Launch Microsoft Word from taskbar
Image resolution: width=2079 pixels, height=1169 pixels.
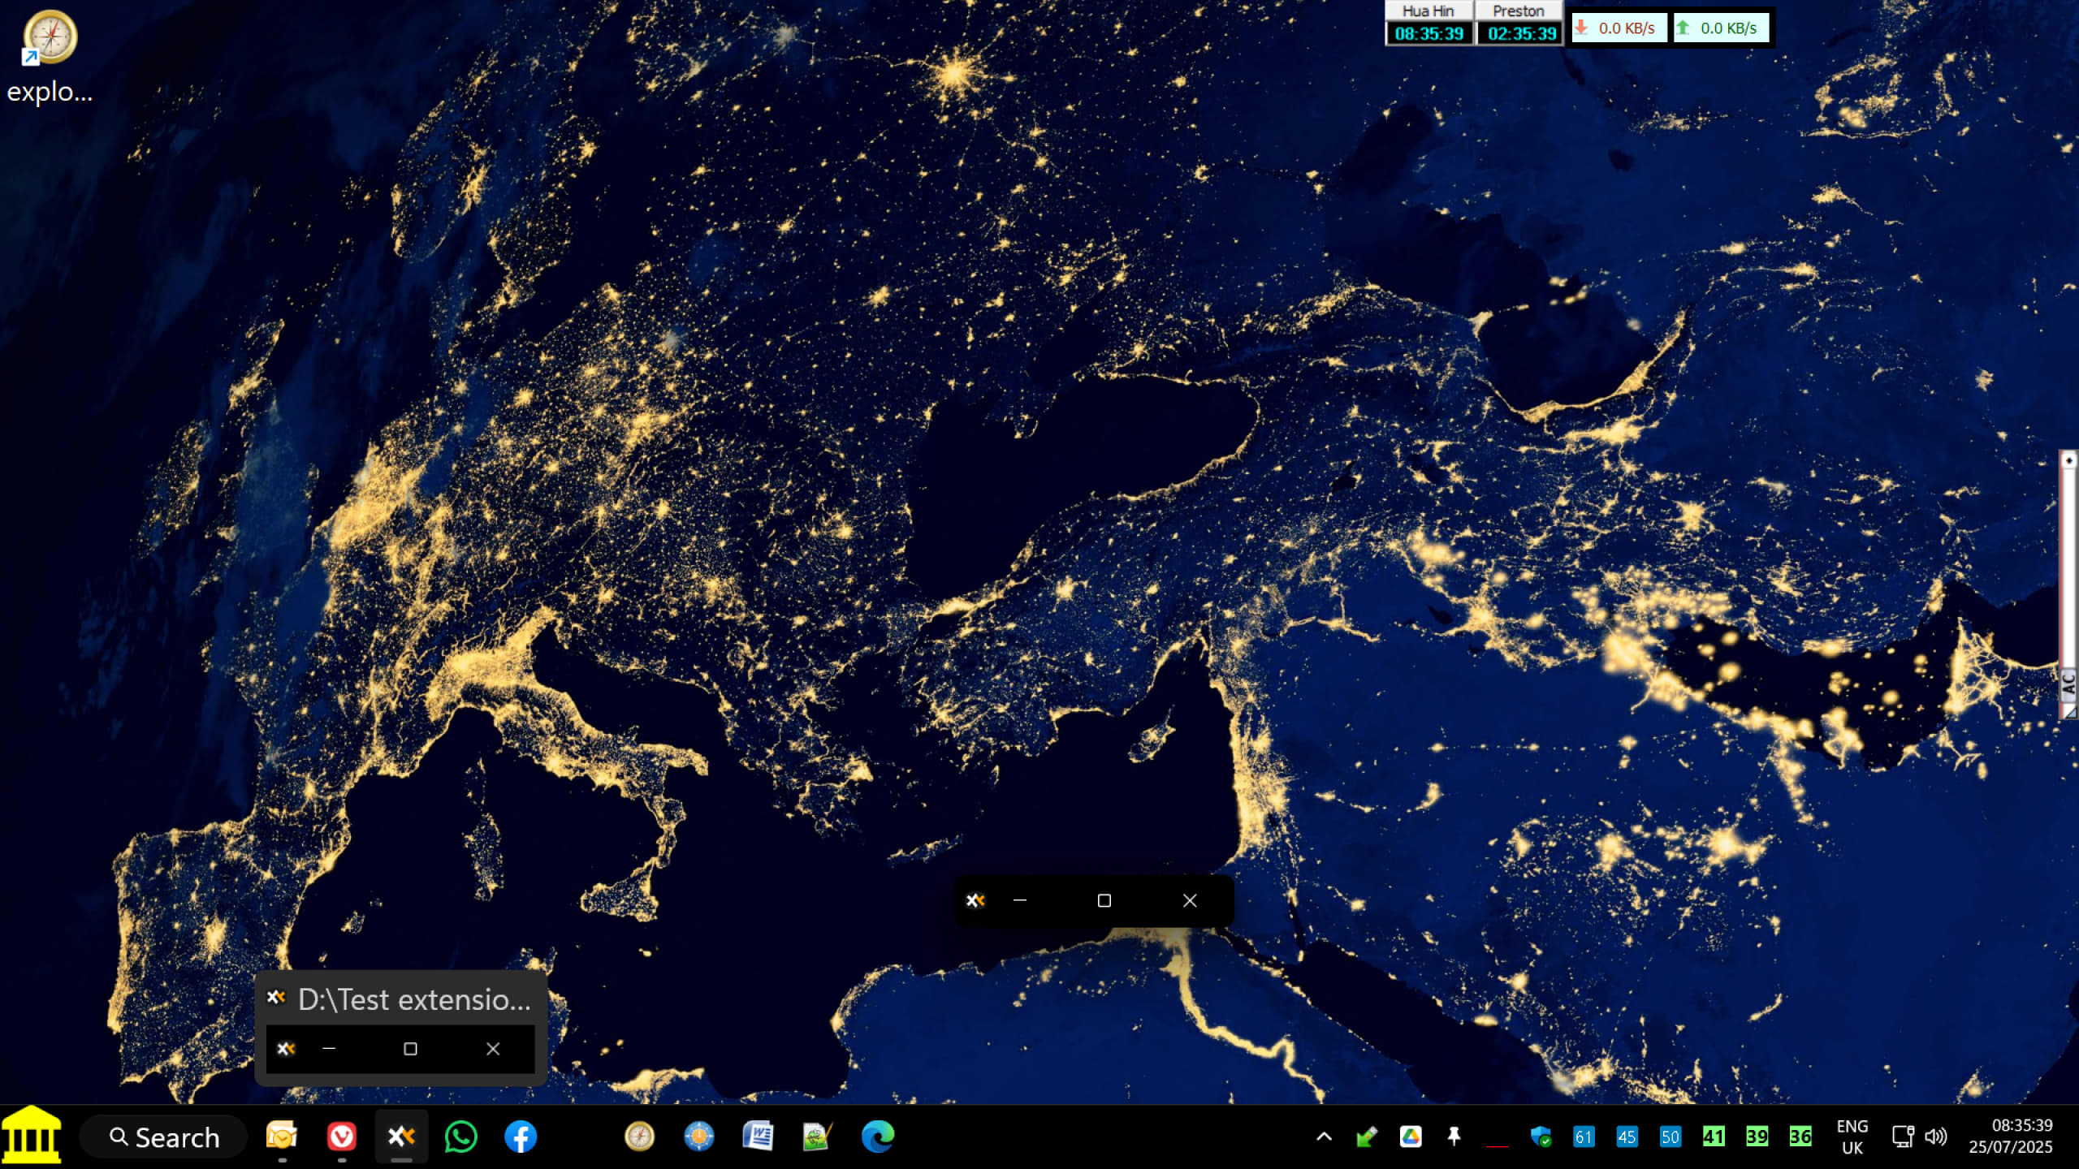click(758, 1137)
